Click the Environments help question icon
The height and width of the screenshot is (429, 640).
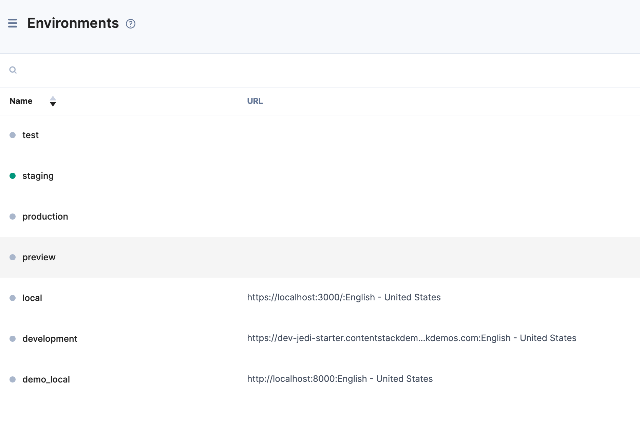(131, 24)
